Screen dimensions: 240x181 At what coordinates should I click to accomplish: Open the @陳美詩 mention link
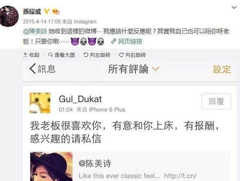35,31
